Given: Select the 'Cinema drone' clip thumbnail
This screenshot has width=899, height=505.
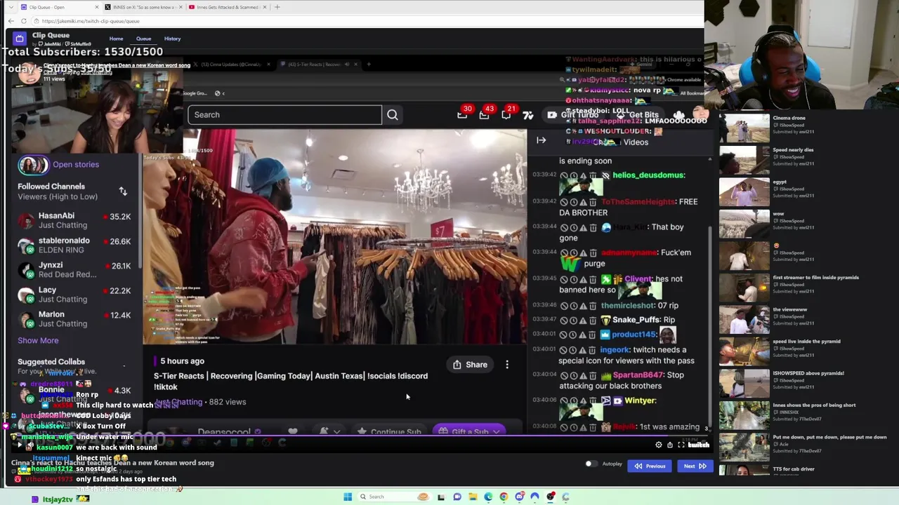Looking at the screenshot, I should click(x=744, y=127).
